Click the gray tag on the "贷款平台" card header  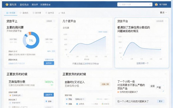[160, 21]
